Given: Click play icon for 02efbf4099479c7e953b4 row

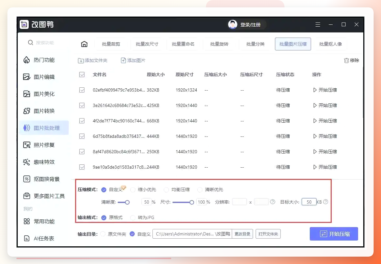Looking at the screenshot, I should click(x=315, y=90).
